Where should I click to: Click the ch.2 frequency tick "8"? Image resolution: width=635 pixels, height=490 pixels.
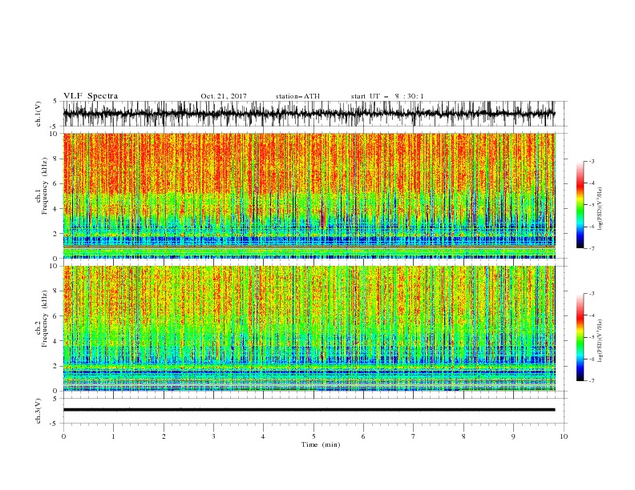click(56, 291)
